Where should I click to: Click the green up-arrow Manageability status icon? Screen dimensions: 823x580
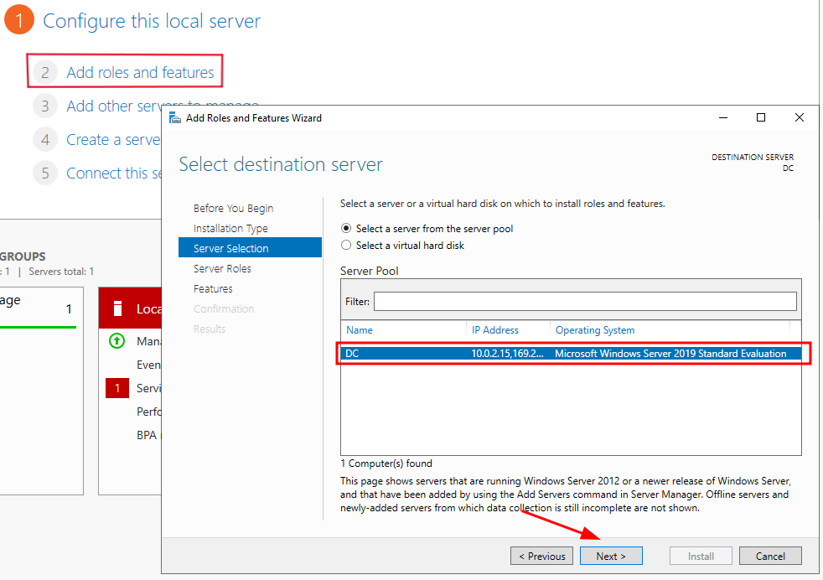pyautogui.click(x=117, y=341)
